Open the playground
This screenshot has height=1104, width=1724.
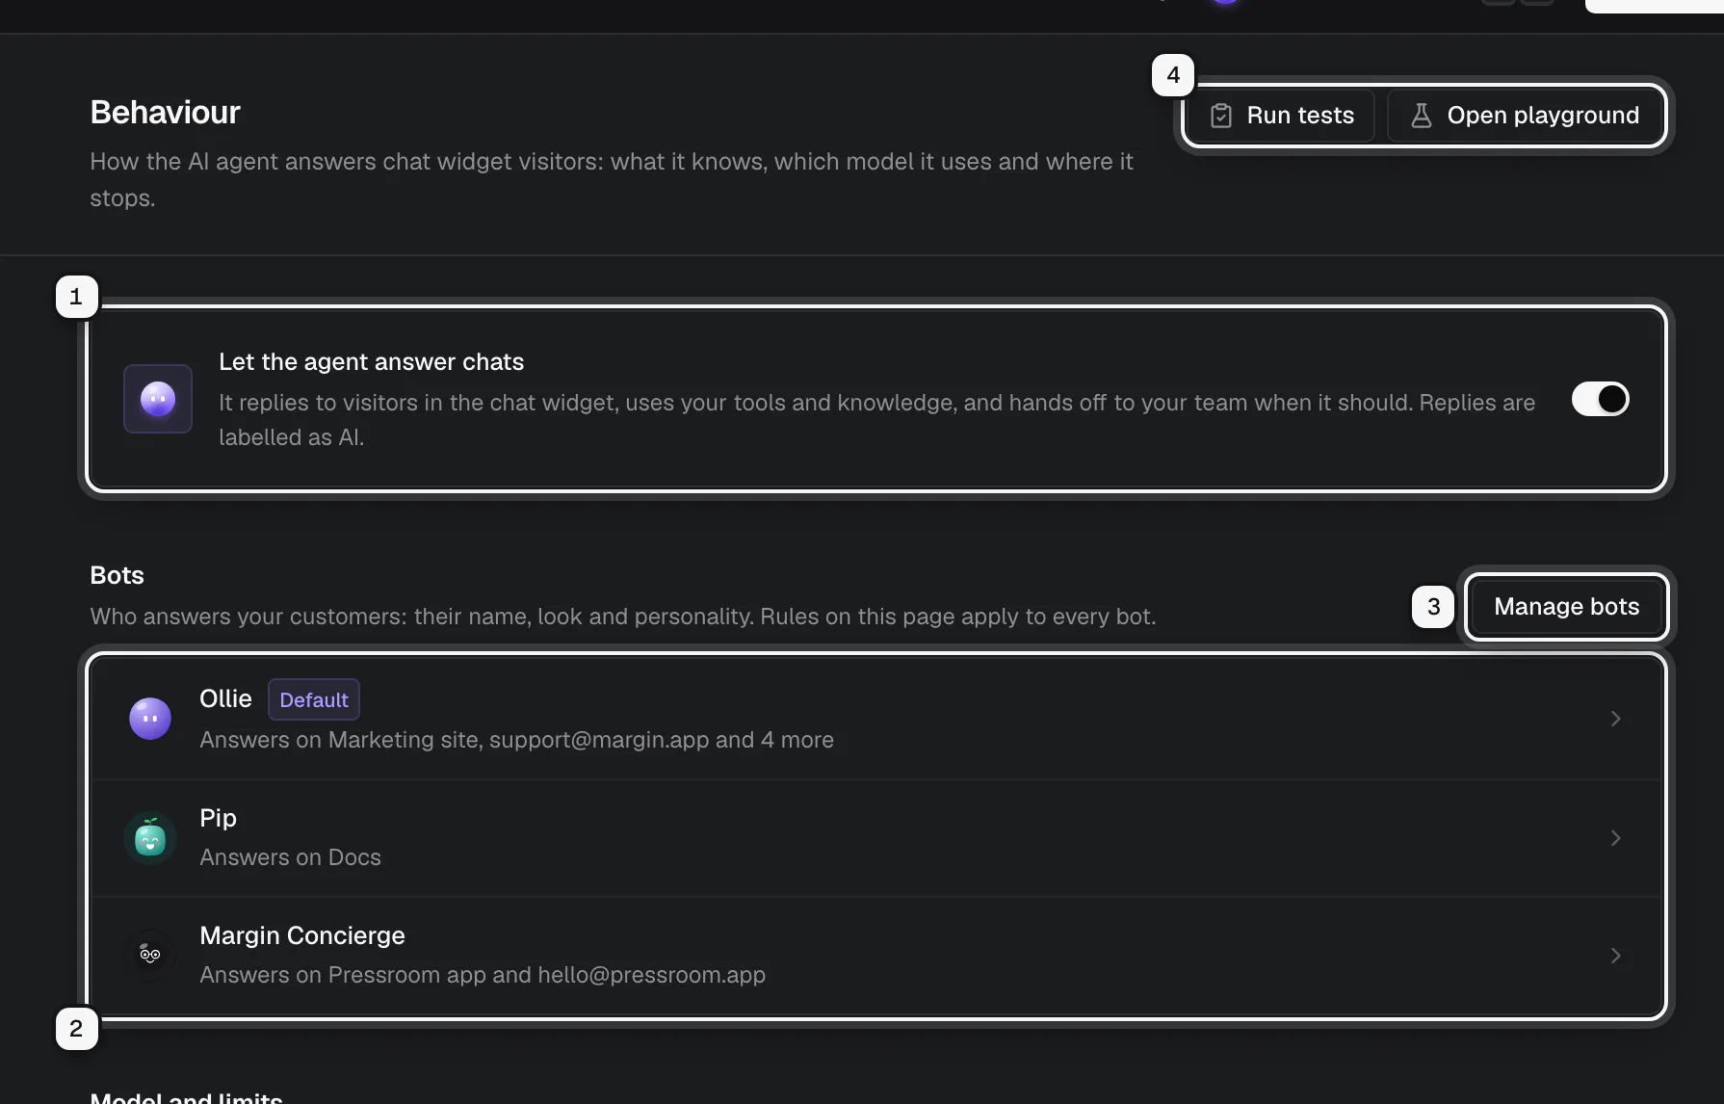1525,116
